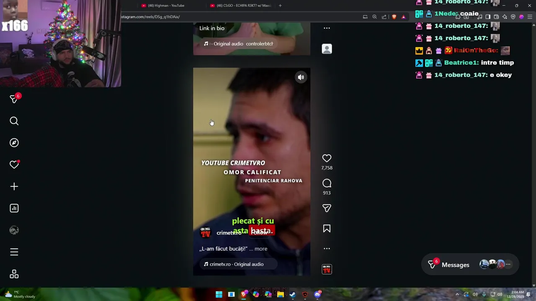Open the crimetv.ro profile name
Viewport: 536px width, 301px height.
point(229,233)
